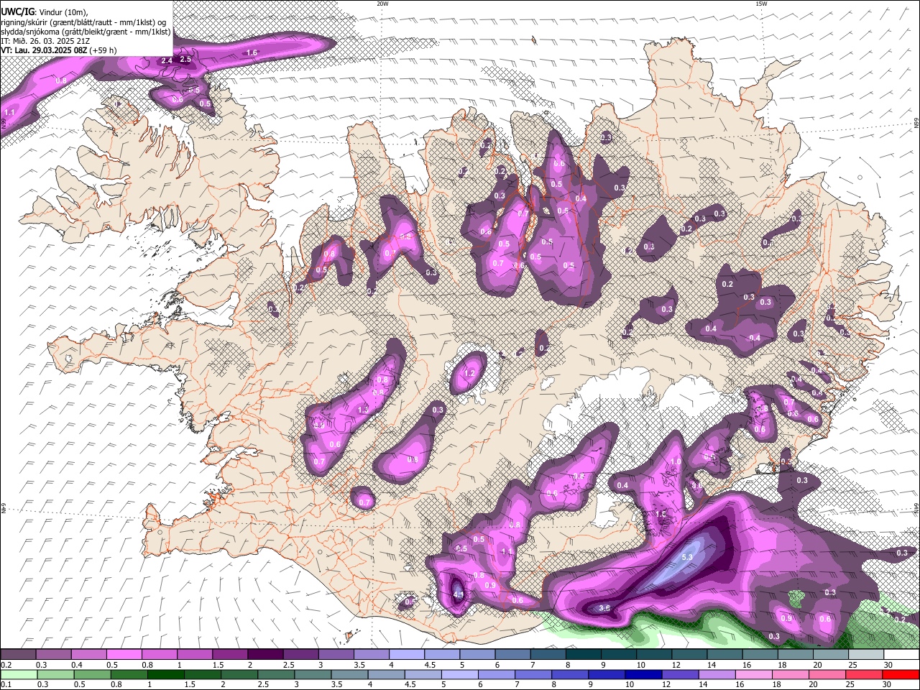
Task: Select the 0.3 swatch in the purple legend row
Action: tap(53, 655)
